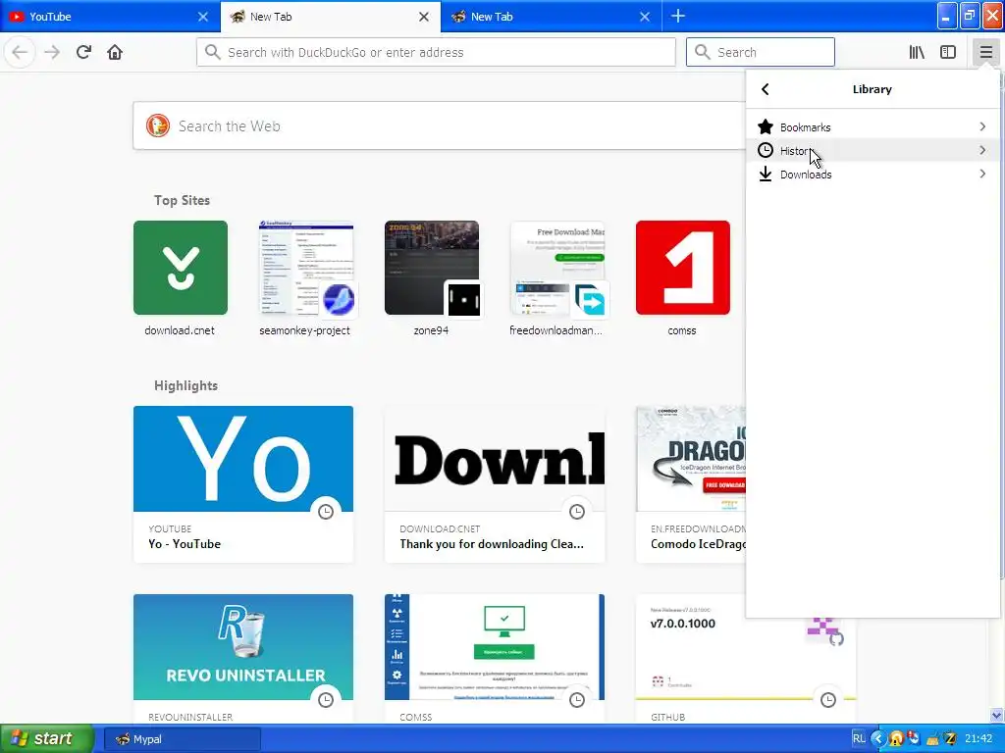The image size is (1005, 753).
Task: Expand History submenu chevron
Action: point(982,150)
